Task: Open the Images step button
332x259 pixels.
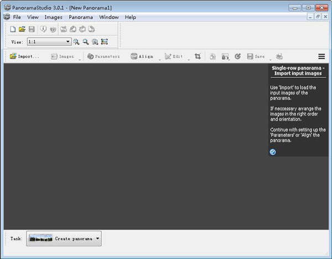Action: pyautogui.click(x=62, y=56)
